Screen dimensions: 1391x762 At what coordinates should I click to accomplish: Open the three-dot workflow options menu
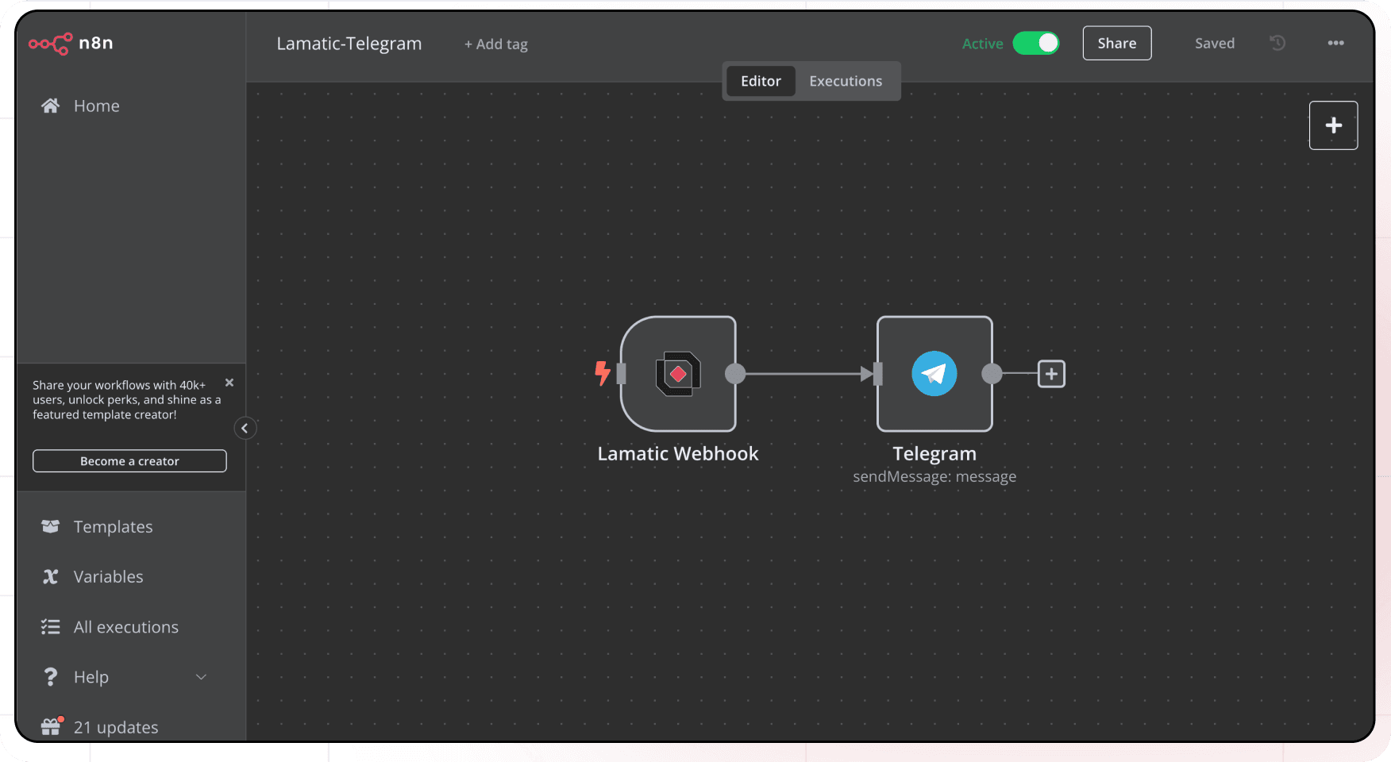point(1335,43)
